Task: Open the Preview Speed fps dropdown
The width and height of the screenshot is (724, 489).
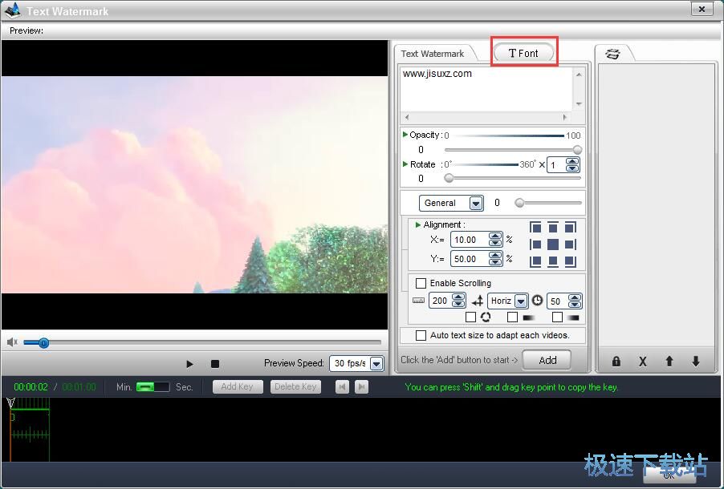Action: [x=376, y=363]
